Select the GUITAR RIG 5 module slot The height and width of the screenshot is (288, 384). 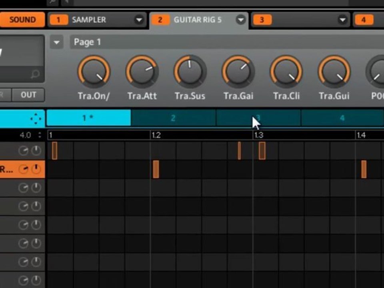[x=199, y=20]
